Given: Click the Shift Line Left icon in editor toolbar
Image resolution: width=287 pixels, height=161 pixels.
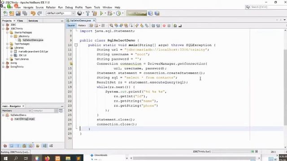Looking at the screenshot, I should 153,26.
